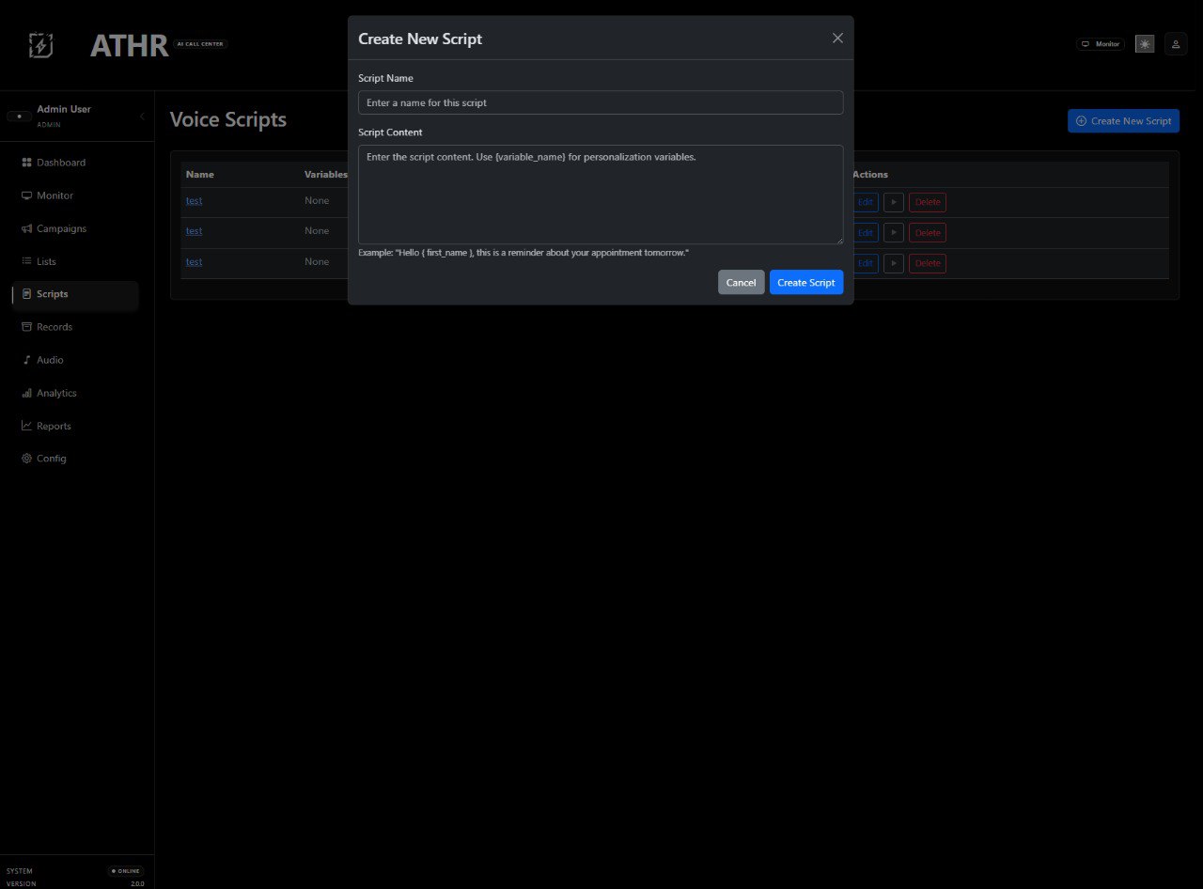Click None in the second script row
The width and height of the screenshot is (1203, 889).
[317, 231]
